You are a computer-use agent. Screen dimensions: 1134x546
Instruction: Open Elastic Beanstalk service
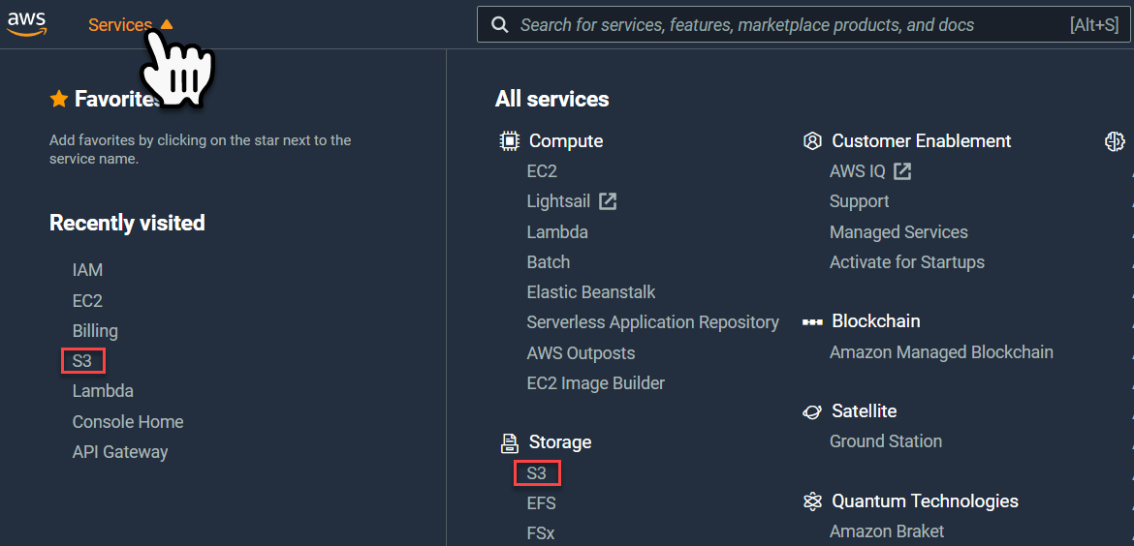[x=591, y=292]
